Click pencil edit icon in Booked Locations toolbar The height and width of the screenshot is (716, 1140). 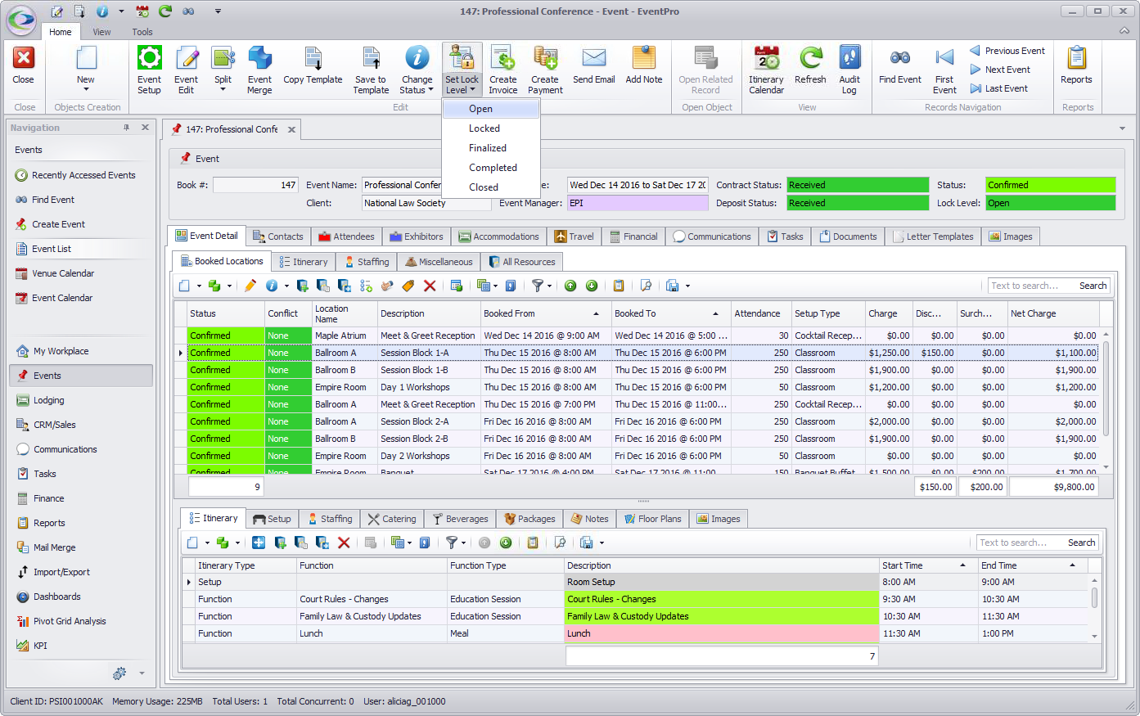click(x=250, y=286)
